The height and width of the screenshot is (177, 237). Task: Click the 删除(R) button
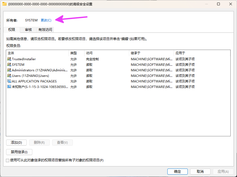(x=39, y=142)
